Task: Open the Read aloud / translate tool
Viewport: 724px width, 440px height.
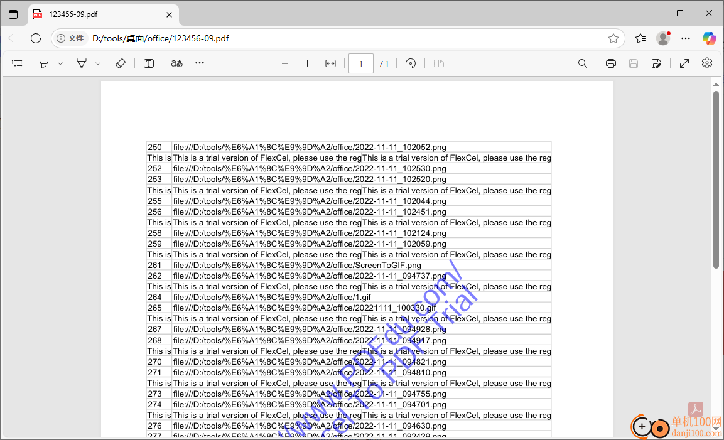Action: pyautogui.click(x=177, y=63)
